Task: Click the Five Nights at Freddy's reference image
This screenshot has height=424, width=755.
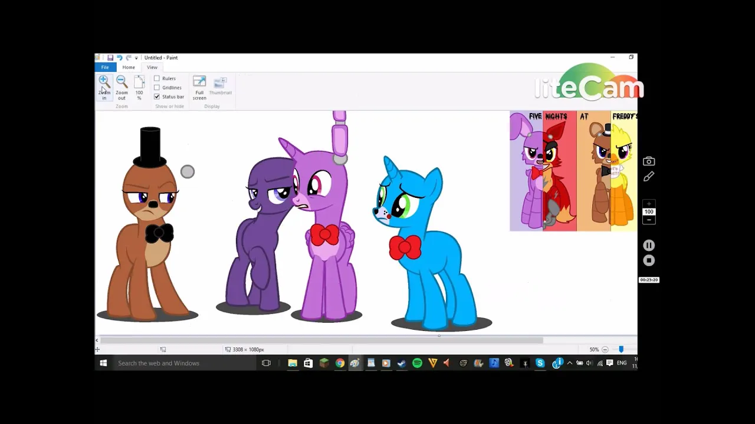Action: coord(573,171)
